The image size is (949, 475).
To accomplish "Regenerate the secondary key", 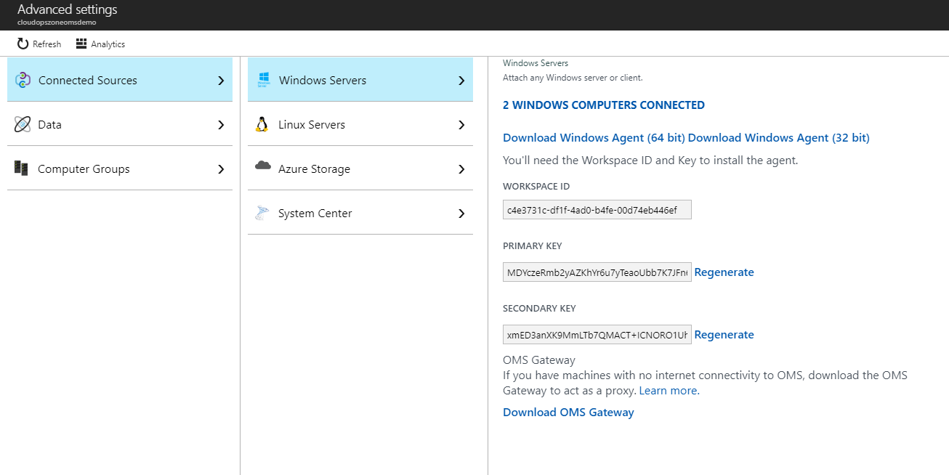I will click(x=724, y=335).
